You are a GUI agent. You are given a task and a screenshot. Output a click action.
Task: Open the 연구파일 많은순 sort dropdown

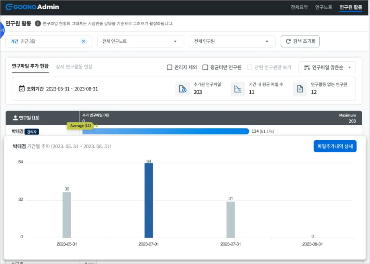(x=327, y=67)
